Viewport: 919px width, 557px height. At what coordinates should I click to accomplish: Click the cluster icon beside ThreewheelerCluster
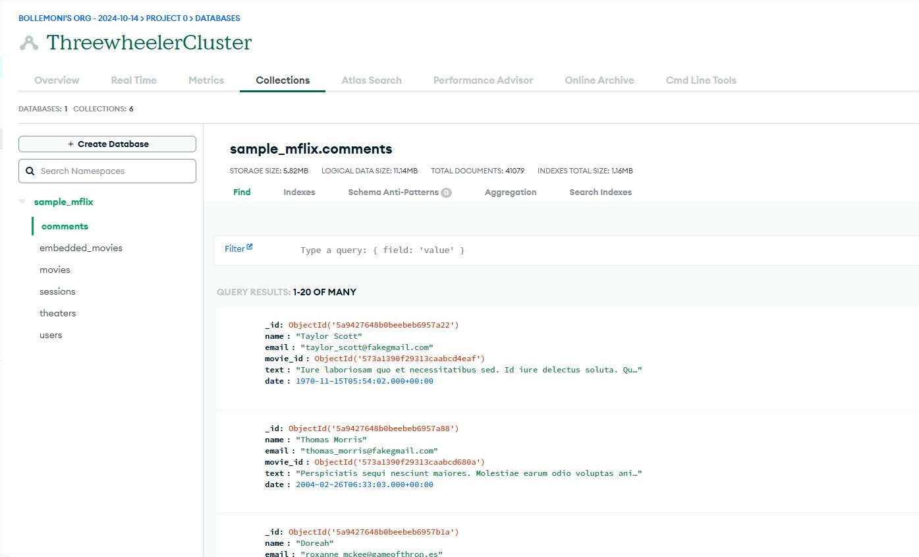pos(28,44)
